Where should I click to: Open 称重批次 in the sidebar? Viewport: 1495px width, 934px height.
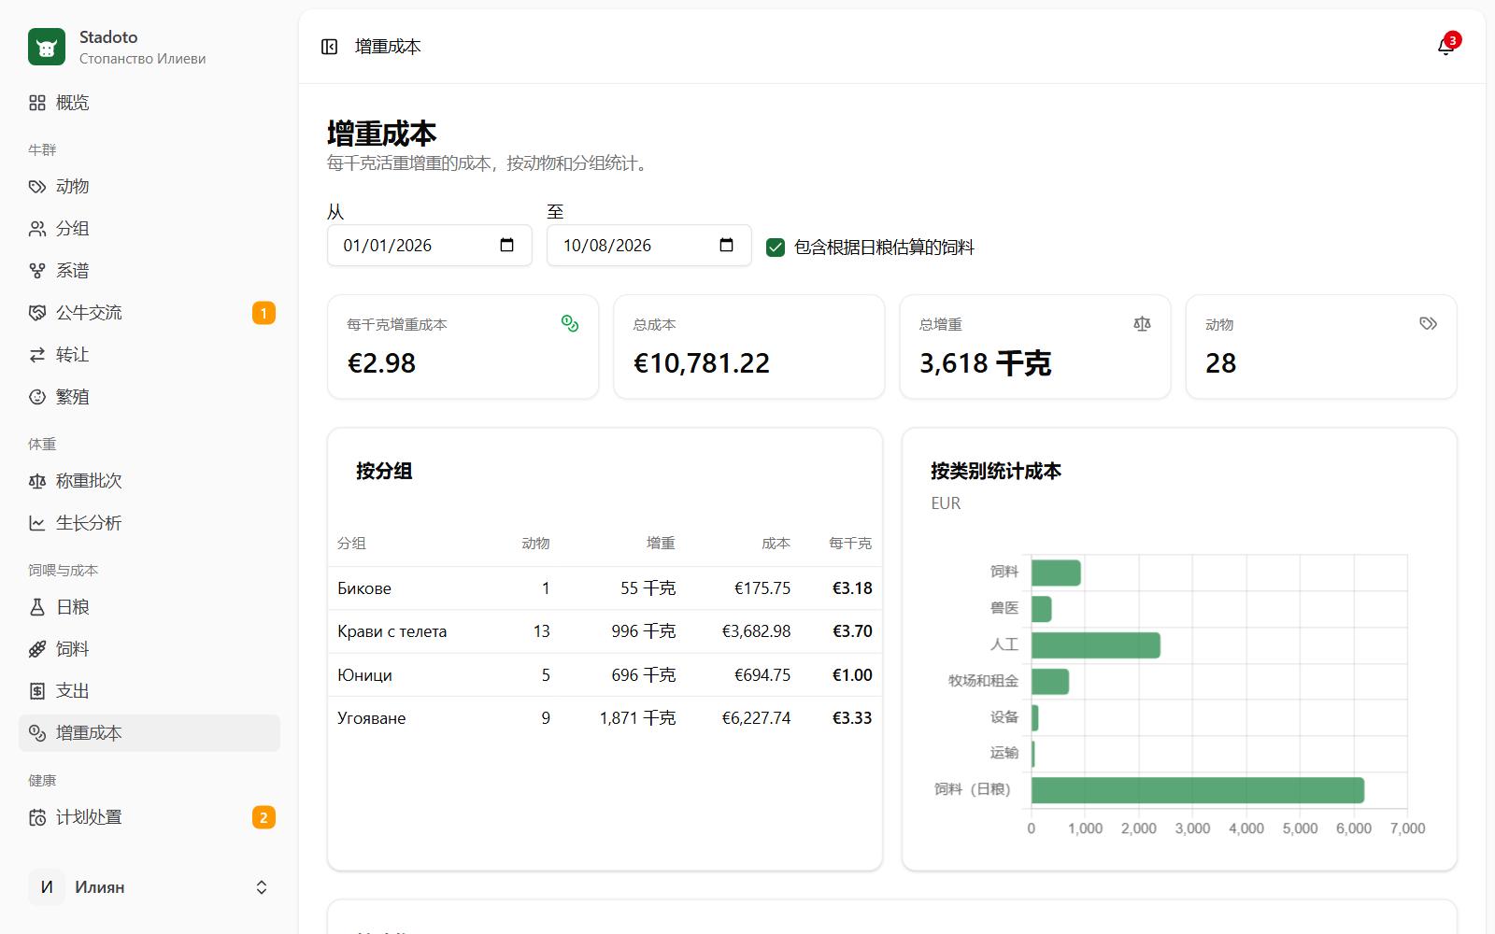149,481
